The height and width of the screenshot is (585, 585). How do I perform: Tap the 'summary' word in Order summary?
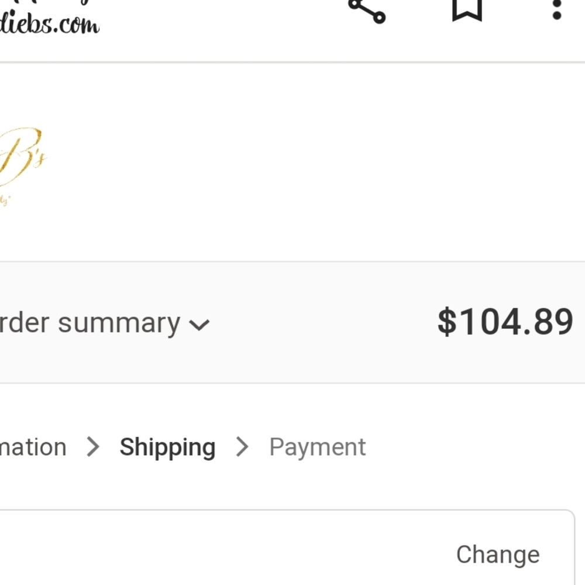click(x=119, y=324)
